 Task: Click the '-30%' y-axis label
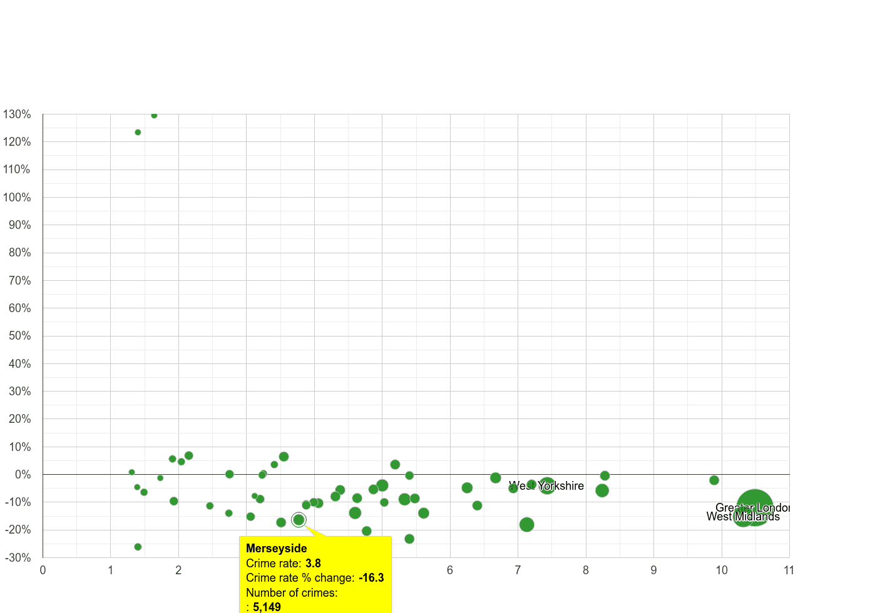[x=17, y=558]
